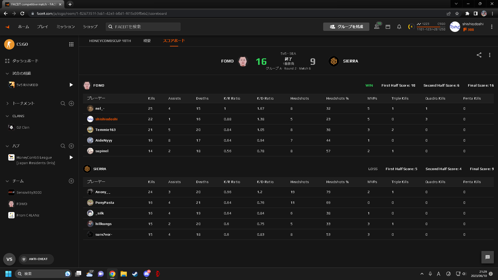
Task: Share this match using the share icon
Action: [x=479, y=55]
